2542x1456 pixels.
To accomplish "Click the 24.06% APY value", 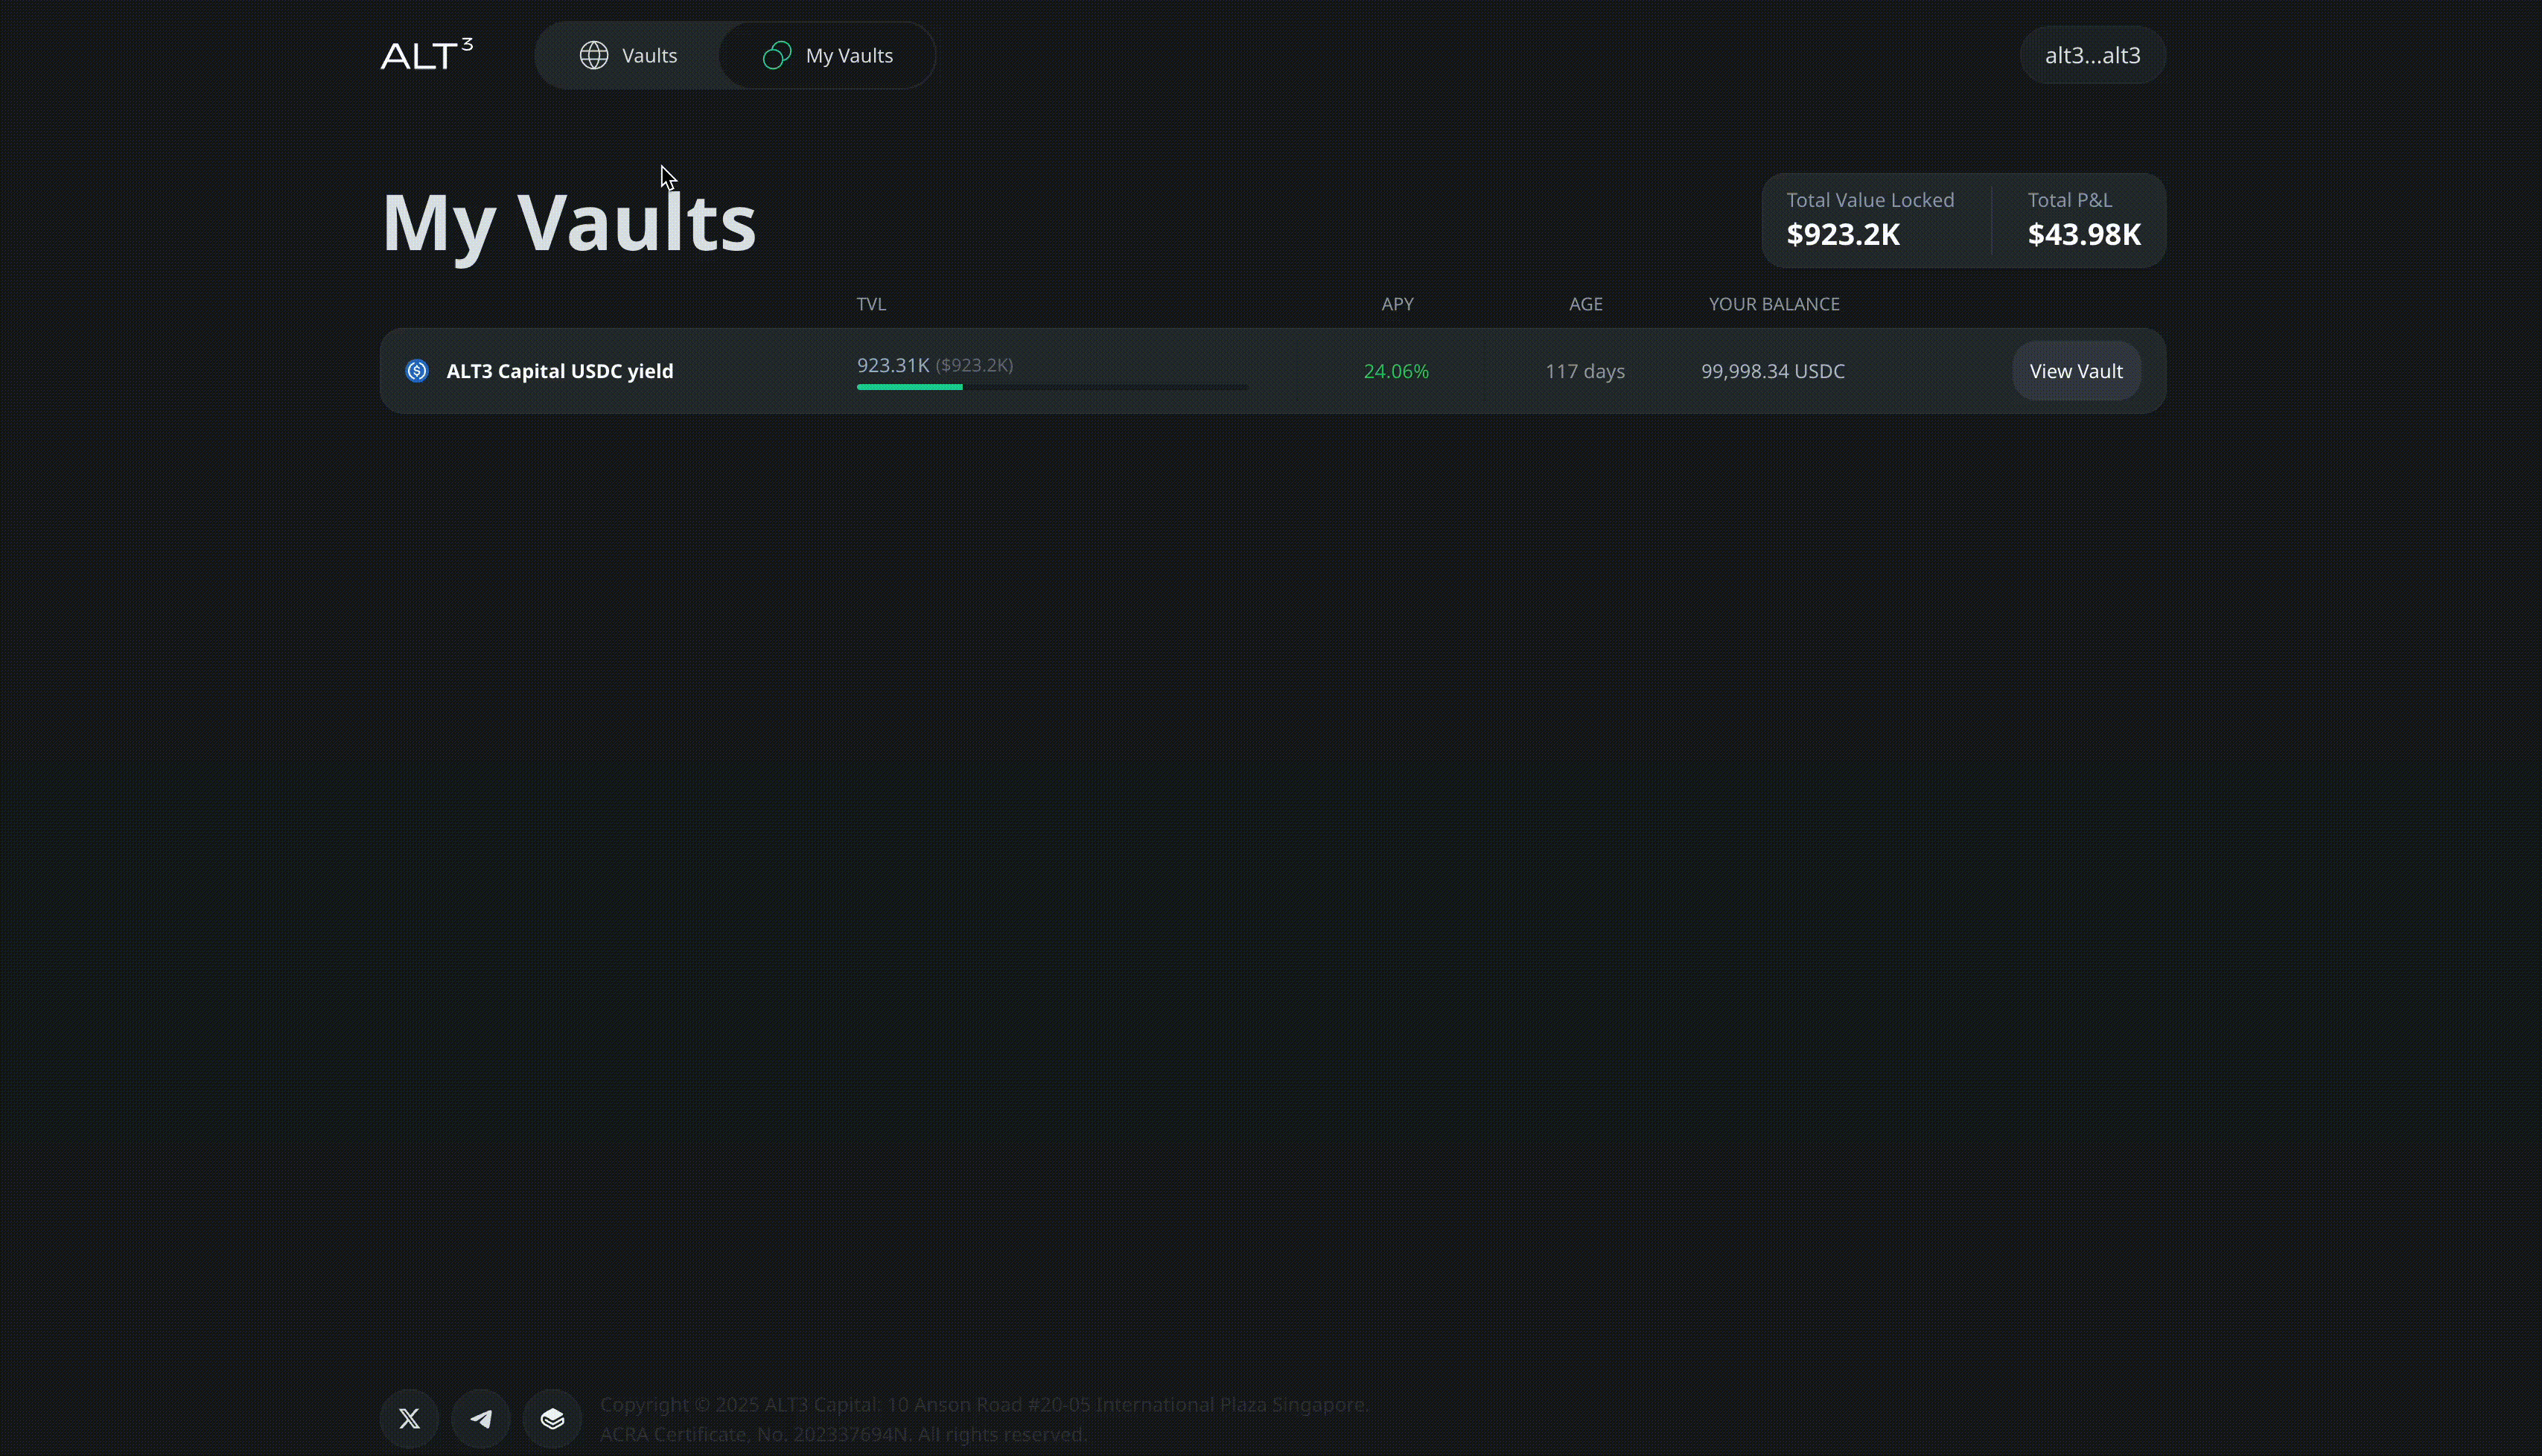I will click(1396, 371).
